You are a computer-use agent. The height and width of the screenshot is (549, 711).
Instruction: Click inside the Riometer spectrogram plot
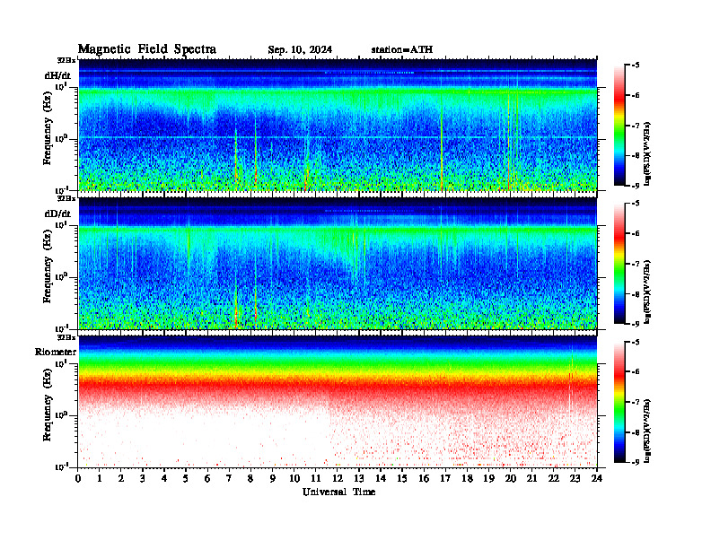pos(338,401)
